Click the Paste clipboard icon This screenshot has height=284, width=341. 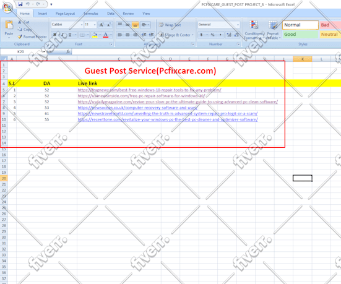pos(9,25)
